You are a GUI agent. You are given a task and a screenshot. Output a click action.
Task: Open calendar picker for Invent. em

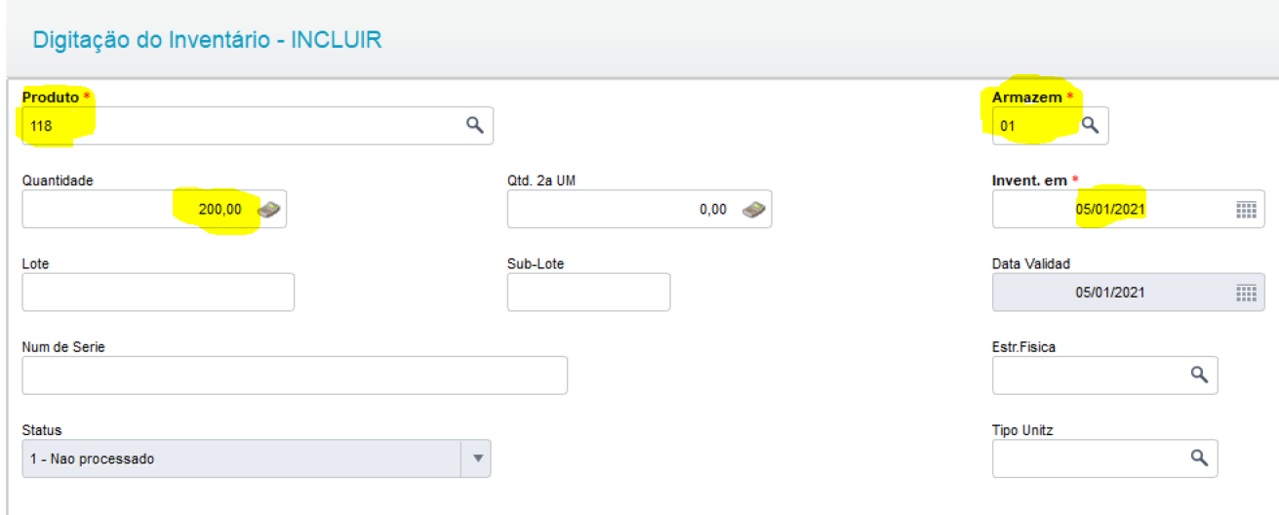click(x=1246, y=209)
